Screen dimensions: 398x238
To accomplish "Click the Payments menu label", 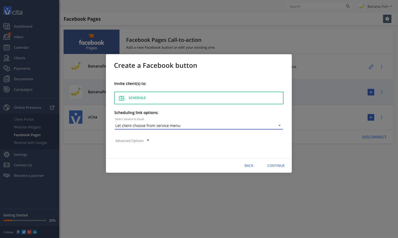I will pos(22,68).
